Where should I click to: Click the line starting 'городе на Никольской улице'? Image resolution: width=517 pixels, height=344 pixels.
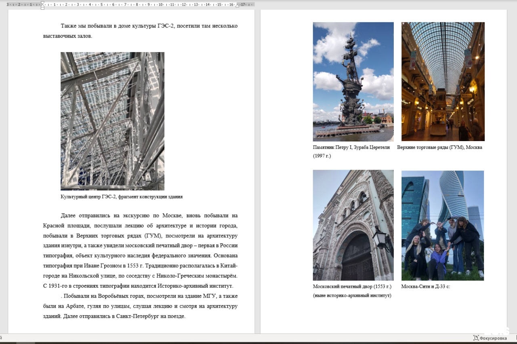pos(140,276)
